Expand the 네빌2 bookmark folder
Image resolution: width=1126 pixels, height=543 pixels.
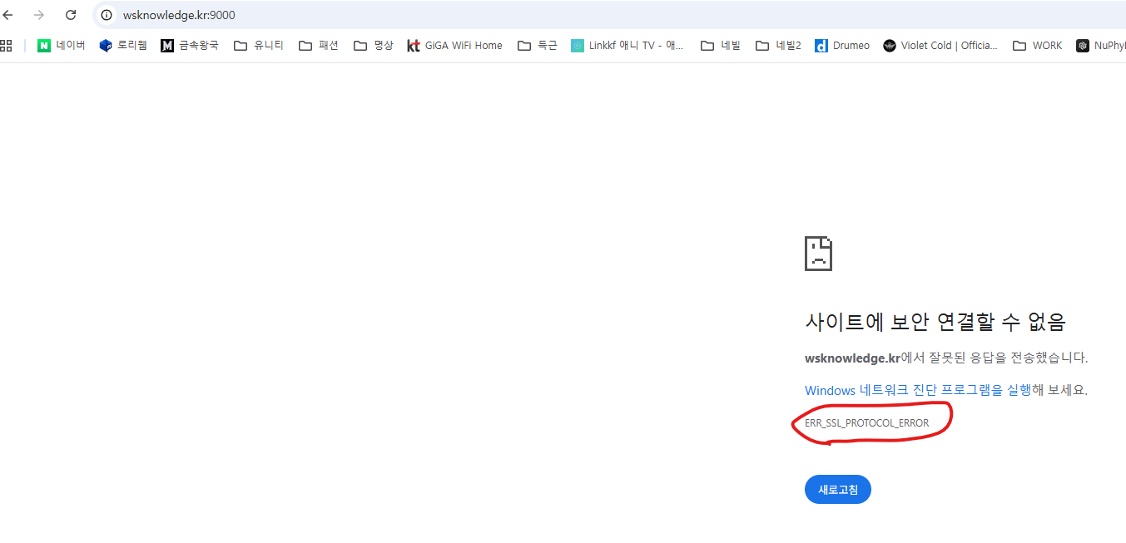[x=778, y=46]
